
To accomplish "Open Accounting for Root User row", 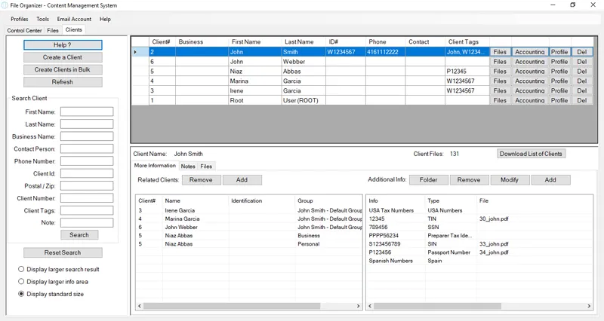I will 530,100.
